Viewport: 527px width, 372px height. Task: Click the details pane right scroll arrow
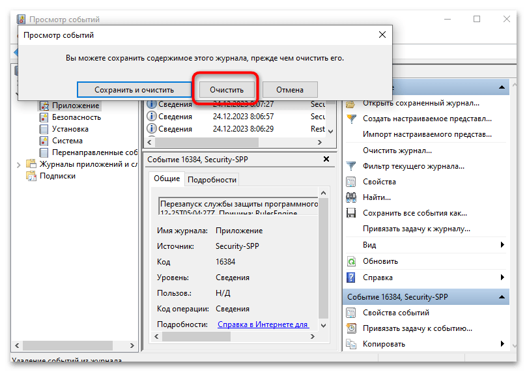click(312, 336)
